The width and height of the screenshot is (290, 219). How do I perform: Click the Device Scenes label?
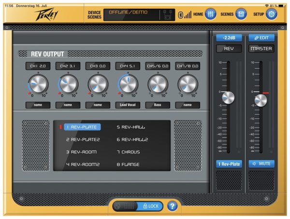click(x=94, y=15)
